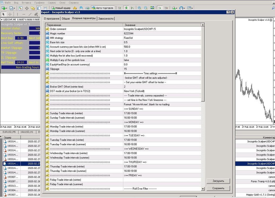This screenshot has height=198, width=275.
Task: Select the 'Forex Tramp 4.0.0 pb' order comment
Action: [263, 182]
